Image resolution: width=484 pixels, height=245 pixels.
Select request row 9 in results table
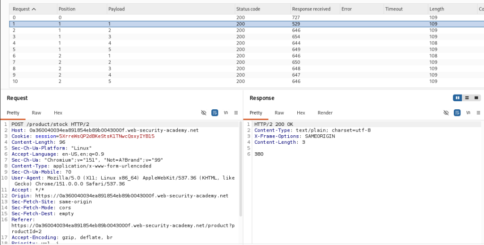tap(247, 75)
